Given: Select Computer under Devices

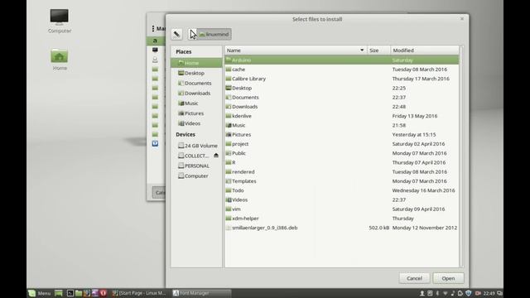Looking at the screenshot, I should click(196, 176).
